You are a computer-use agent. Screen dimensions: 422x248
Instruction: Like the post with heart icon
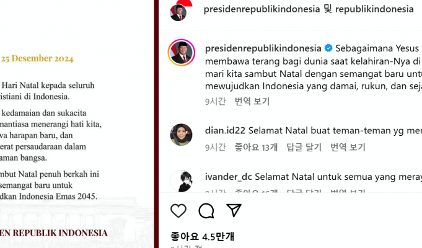pos(178,211)
